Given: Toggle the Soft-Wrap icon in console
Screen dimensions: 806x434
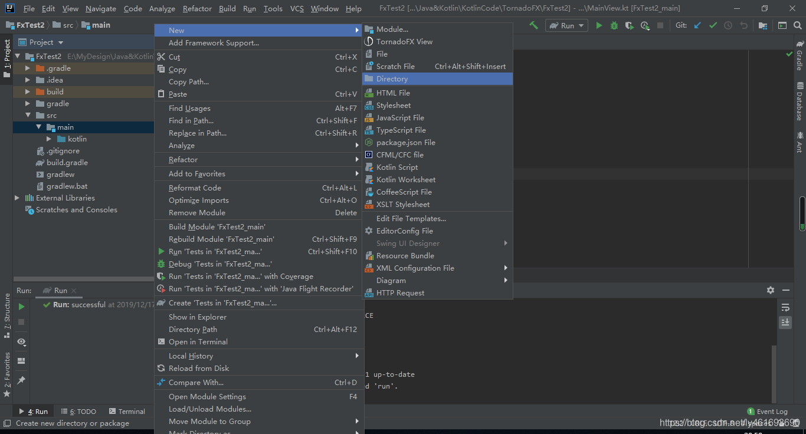Looking at the screenshot, I should (785, 308).
